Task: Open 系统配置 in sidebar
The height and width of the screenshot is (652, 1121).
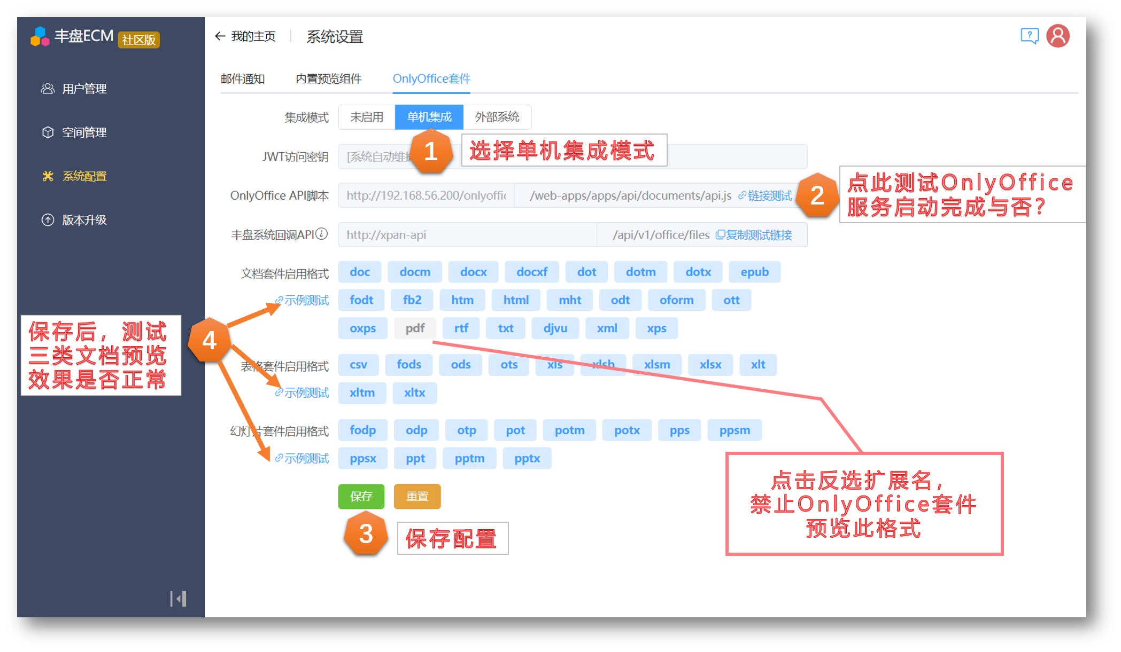Action: pyautogui.click(x=74, y=176)
